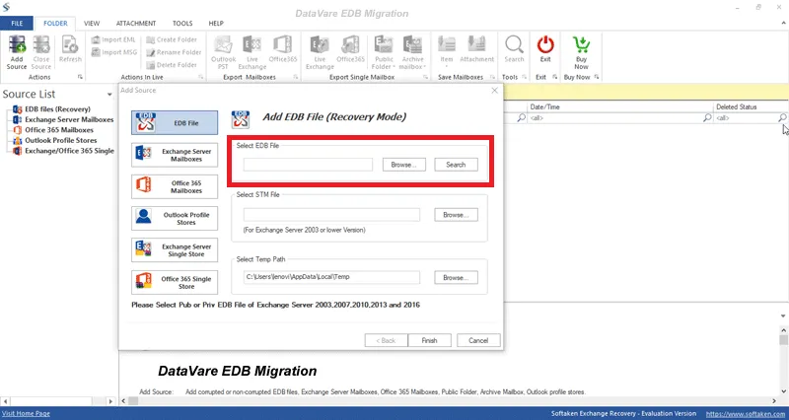Image resolution: width=789 pixels, height=420 pixels.
Task: Click the Refresh ribbon icon
Action: 70,49
